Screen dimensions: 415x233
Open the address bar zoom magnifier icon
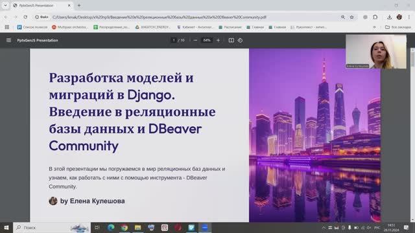point(343,17)
